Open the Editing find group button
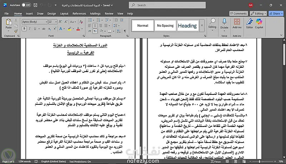Screen dimensions: 286x164 tap(212, 25)
